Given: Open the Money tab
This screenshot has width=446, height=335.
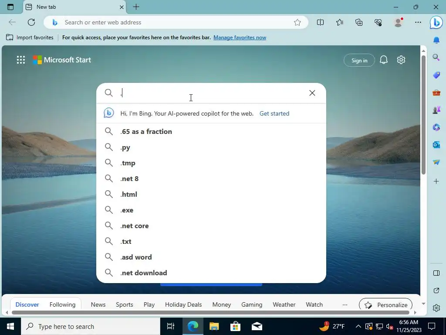Looking at the screenshot, I should click(x=222, y=304).
